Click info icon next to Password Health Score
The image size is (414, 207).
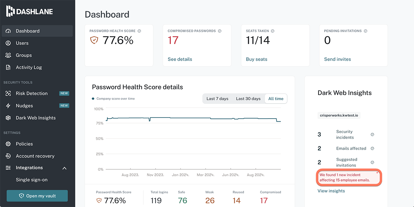(x=139, y=31)
